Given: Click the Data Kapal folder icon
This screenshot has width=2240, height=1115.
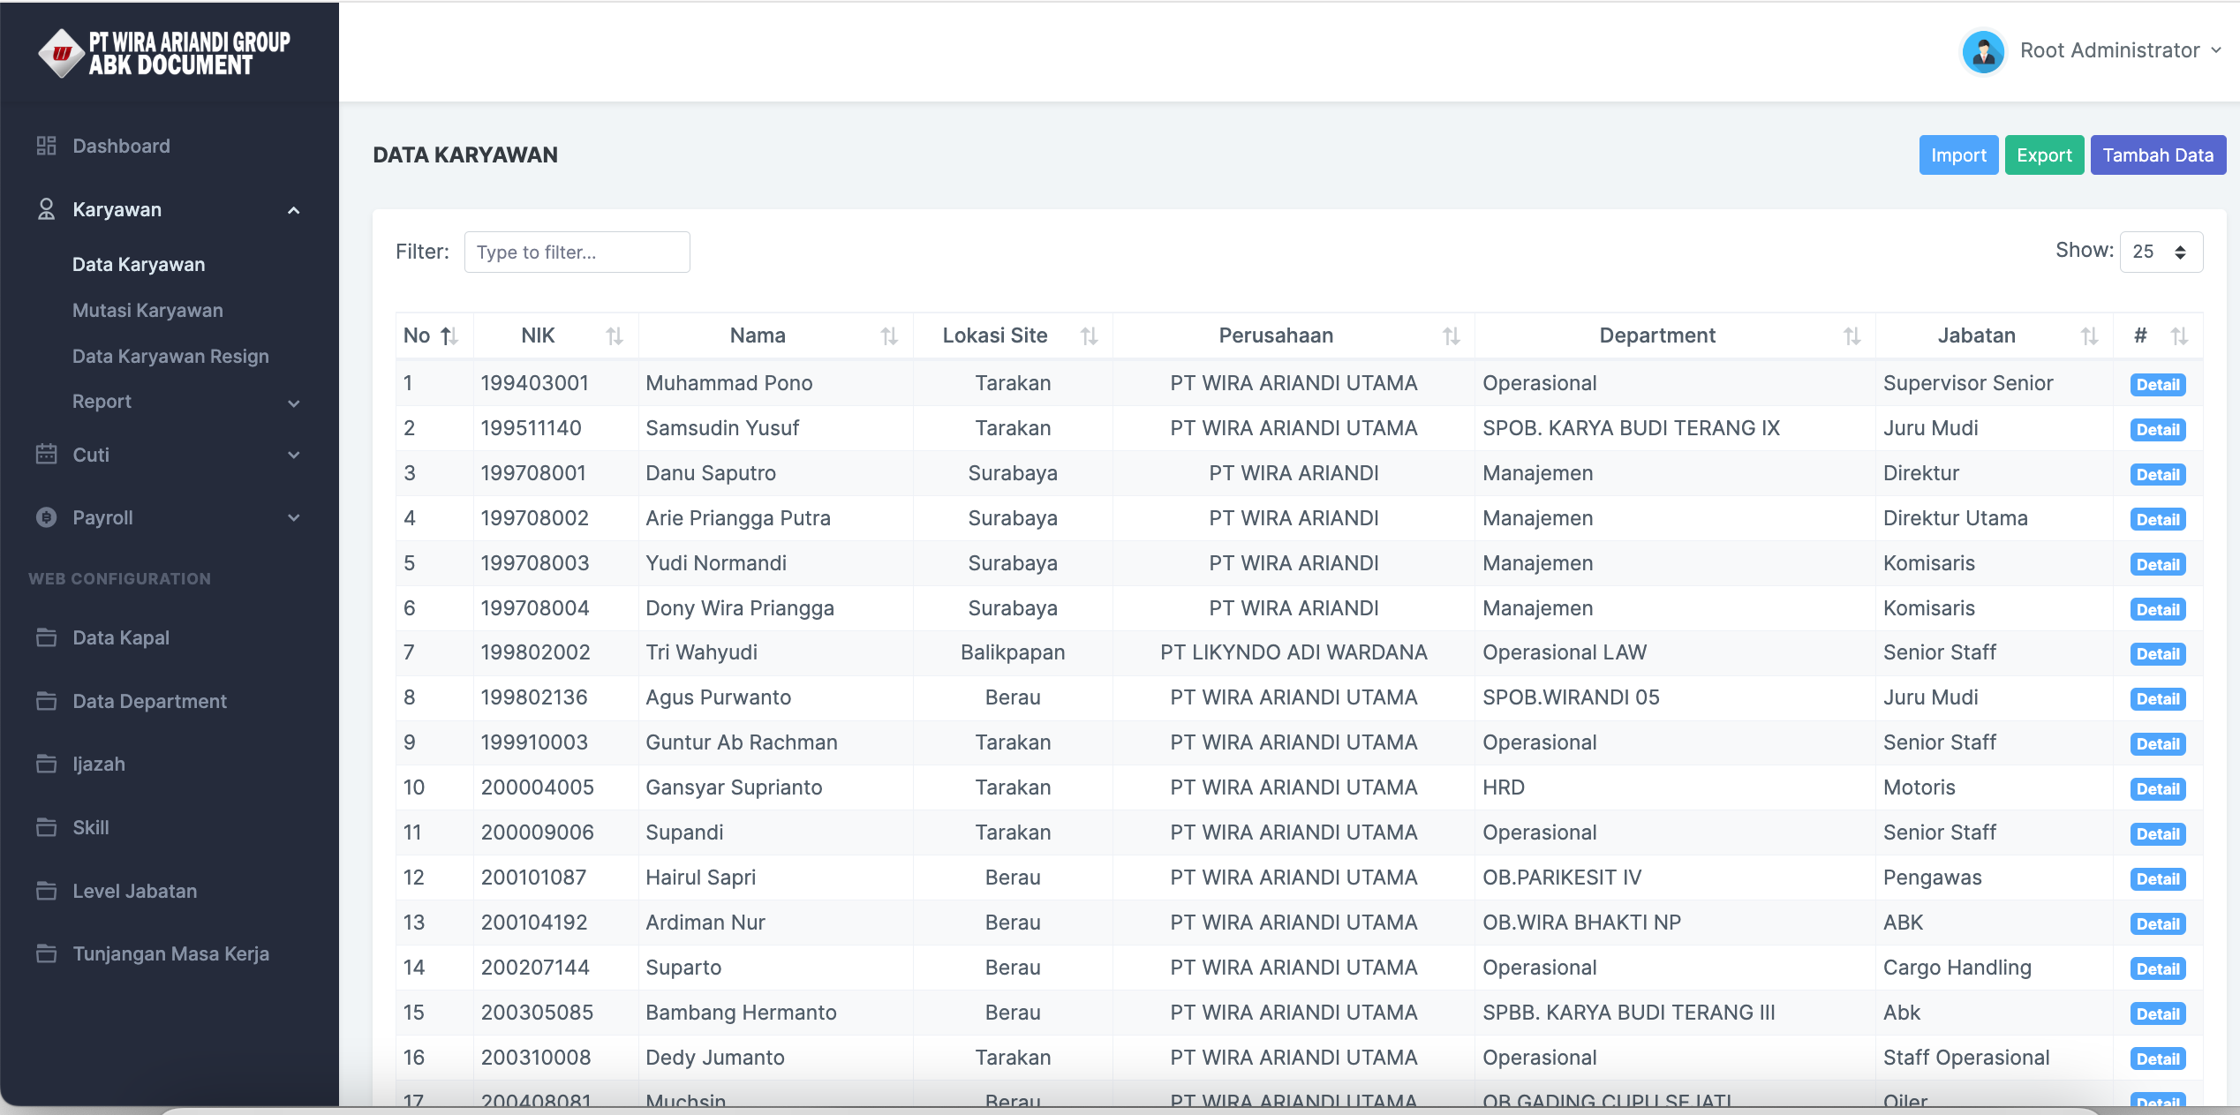Looking at the screenshot, I should (x=46, y=637).
